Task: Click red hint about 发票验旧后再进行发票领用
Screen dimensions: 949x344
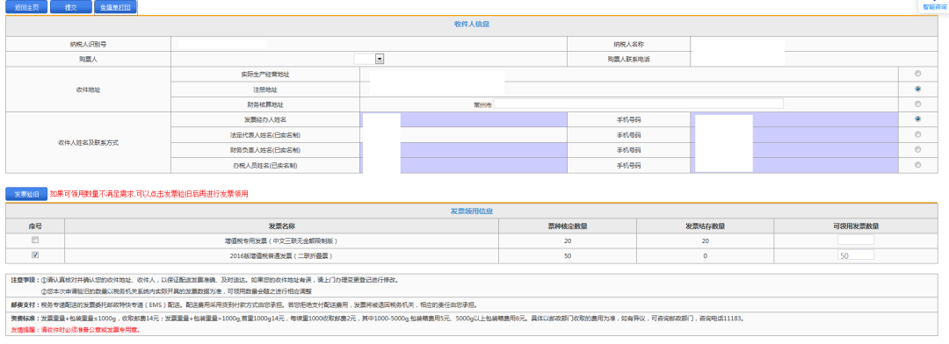Action: pyautogui.click(x=149, y=194)
